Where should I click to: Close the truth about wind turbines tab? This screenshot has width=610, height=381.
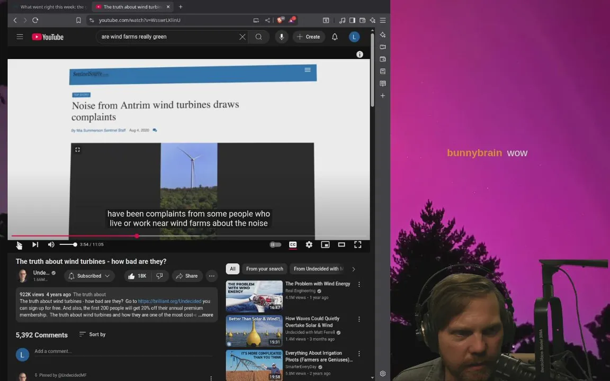pyautogui.click(x=168, y=6)
